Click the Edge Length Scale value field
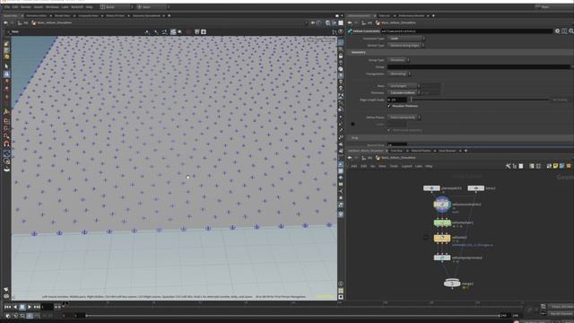The width and height of the screenshot is (574, 323). click(397, 100)
